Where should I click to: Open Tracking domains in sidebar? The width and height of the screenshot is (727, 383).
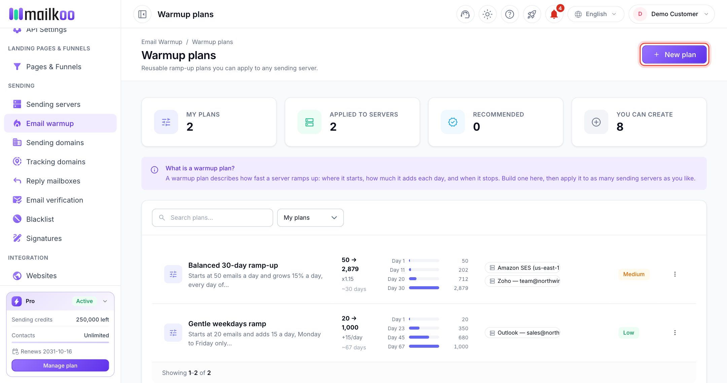pyautogui.click(x=60, y=162)
